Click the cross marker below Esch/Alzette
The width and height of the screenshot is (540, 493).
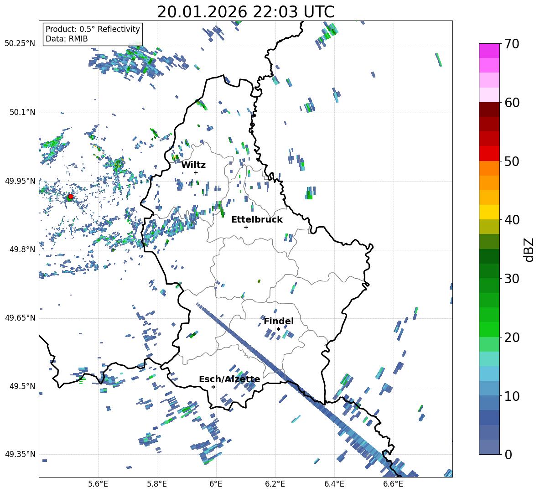(x=213, y=387)
